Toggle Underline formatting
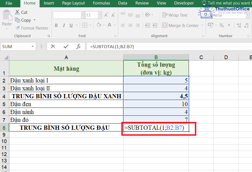 (70, 25)
